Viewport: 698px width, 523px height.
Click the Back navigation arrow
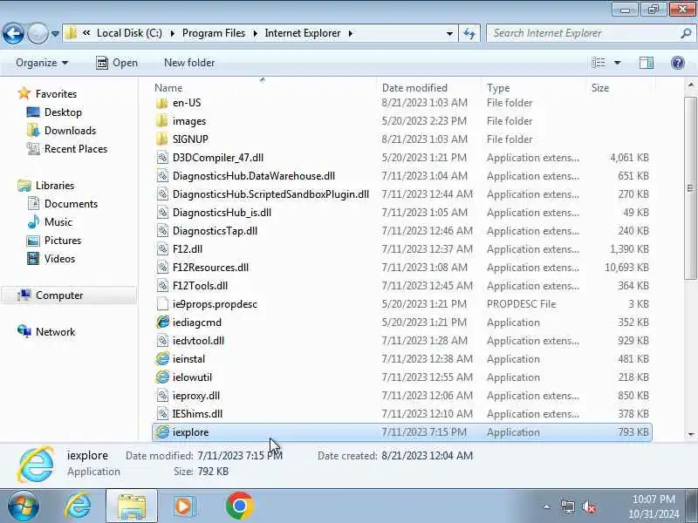tap(13, 33)
